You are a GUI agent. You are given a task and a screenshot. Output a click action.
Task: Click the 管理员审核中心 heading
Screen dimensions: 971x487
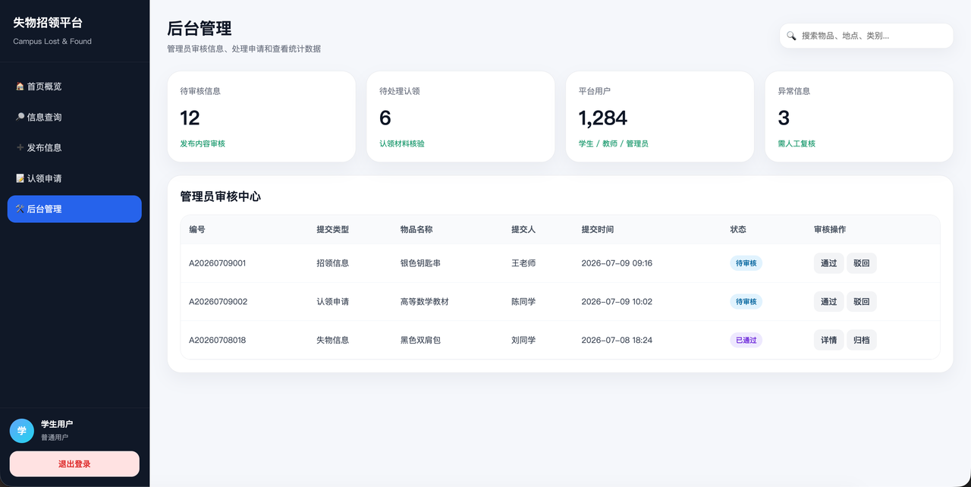[x=221, y=196]
